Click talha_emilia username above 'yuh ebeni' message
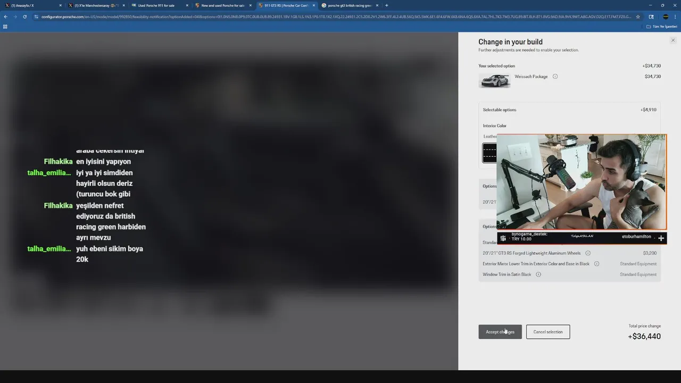 (49, 248)
